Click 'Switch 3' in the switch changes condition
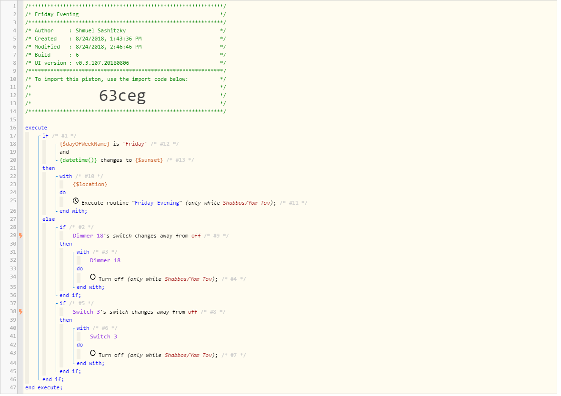 [86, 312]
